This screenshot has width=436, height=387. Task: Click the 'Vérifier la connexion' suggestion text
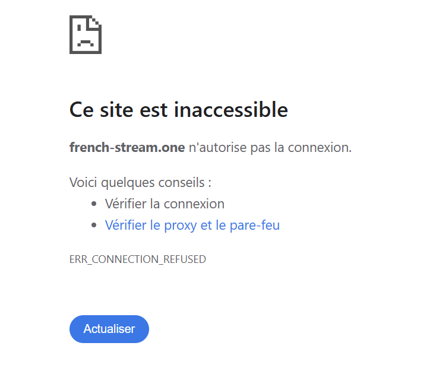coord(165,204)
